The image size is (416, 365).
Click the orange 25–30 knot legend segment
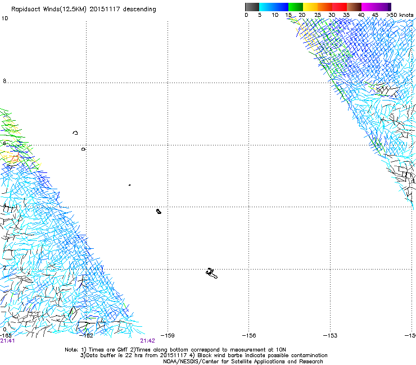(325, 7)
